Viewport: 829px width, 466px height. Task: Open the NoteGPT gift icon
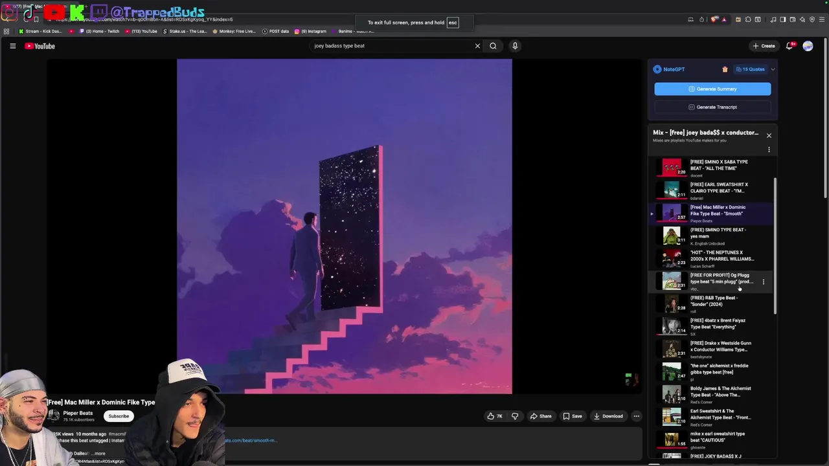725,69
